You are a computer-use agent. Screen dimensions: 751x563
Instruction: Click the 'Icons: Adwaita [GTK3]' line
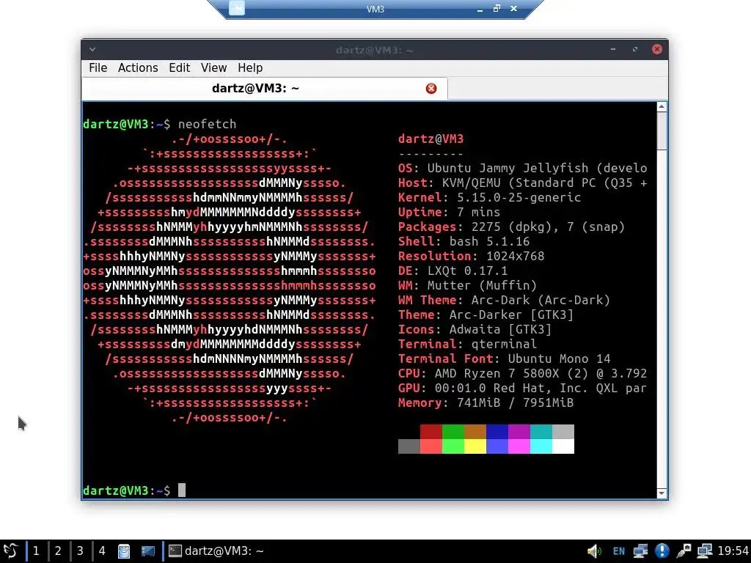click(475, 330)
